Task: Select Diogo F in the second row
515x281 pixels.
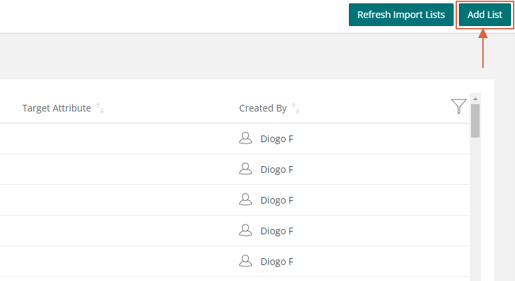Action: click(x=277, y=170)
